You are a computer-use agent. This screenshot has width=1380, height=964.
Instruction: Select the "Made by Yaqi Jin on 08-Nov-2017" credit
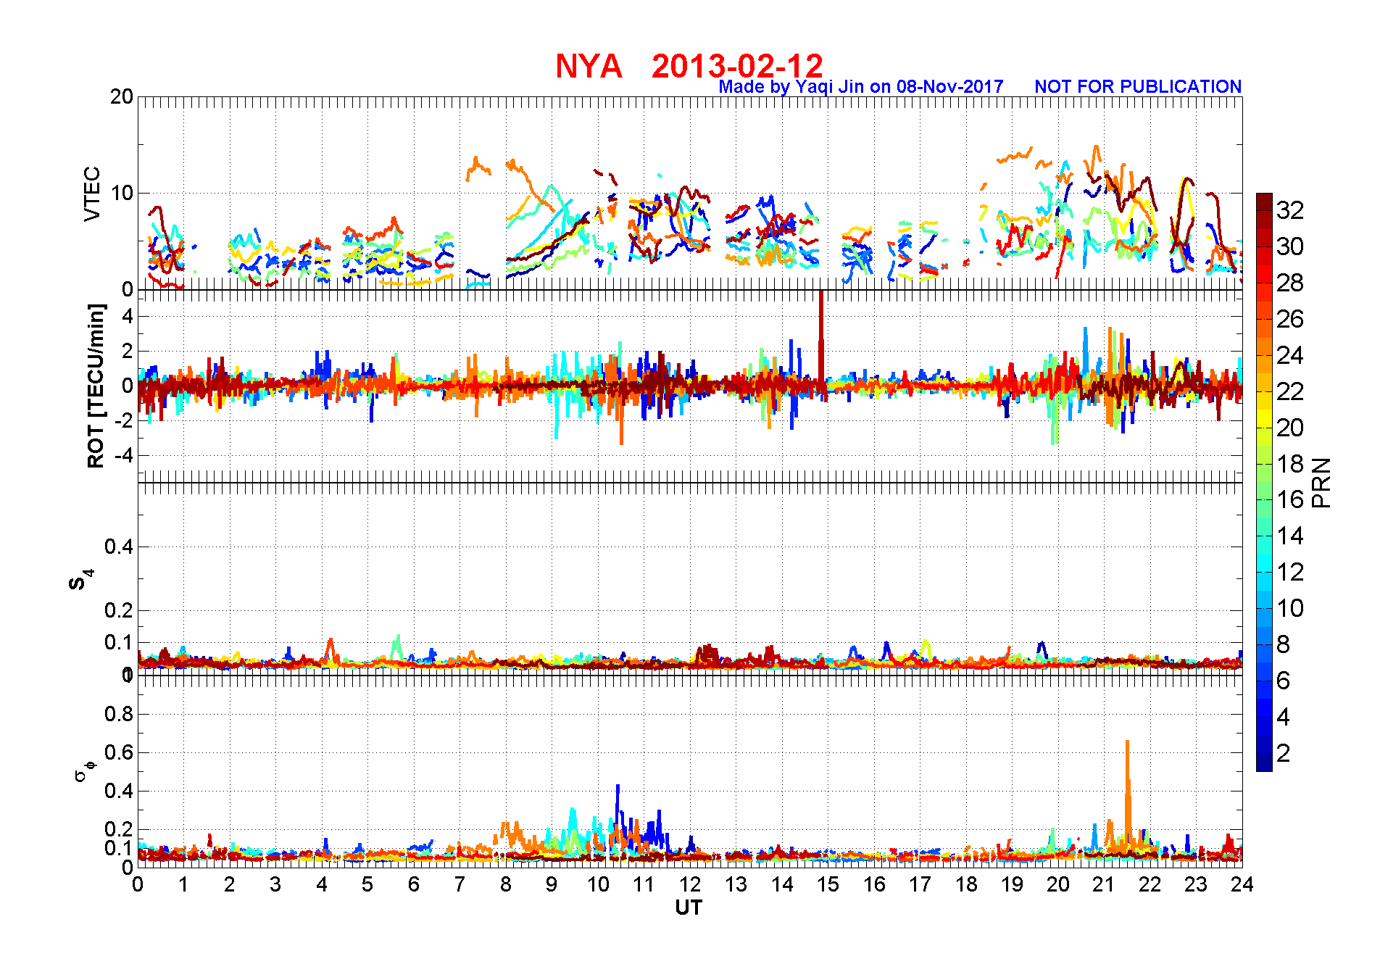(x=861, y=87)
